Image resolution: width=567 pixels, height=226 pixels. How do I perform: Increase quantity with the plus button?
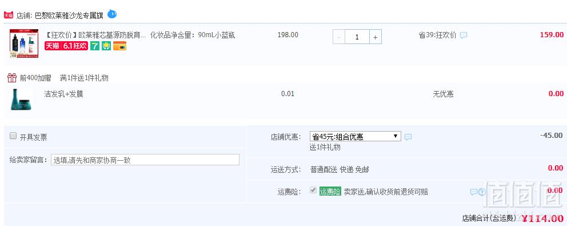click(376, 37)
